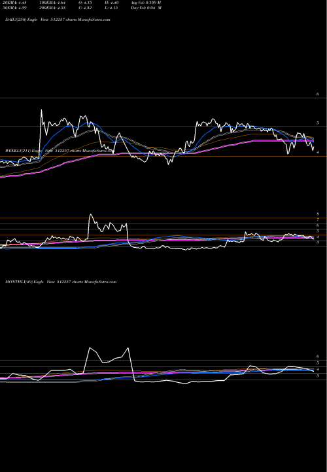Click the 50EMA: 4.39 value
Viewport: 327px width, 472px height.
(14, 8)
